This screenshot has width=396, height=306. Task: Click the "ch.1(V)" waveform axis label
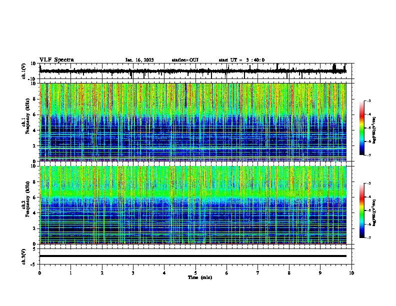point(24,71)
